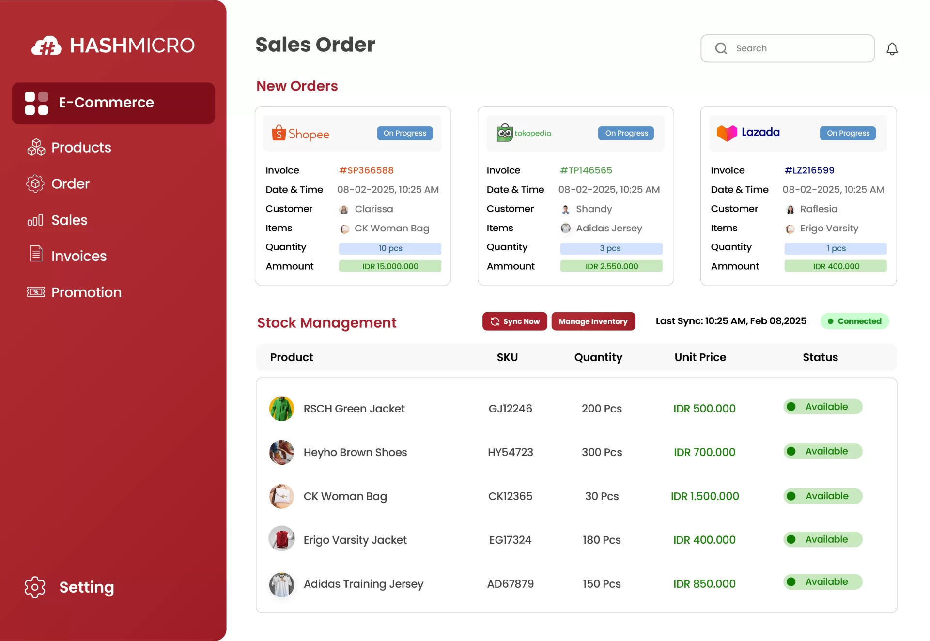Click the HashMicro cloud logo
930x641 pixels.
(46, 45)
